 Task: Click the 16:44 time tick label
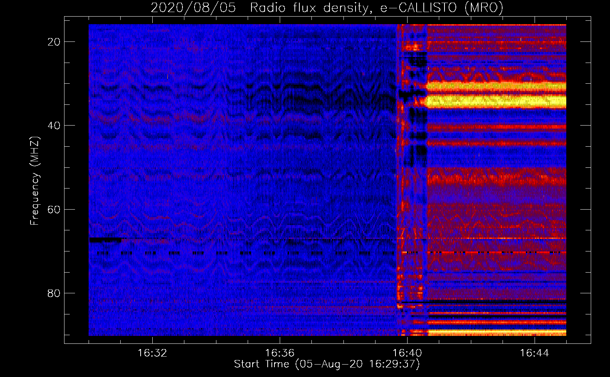point(535,353)
